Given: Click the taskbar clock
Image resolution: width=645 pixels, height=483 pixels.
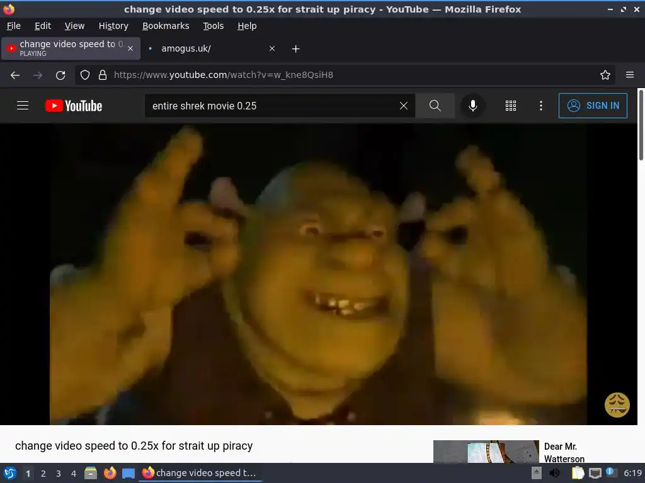Looking at the screenshot, I should [632, 473].
